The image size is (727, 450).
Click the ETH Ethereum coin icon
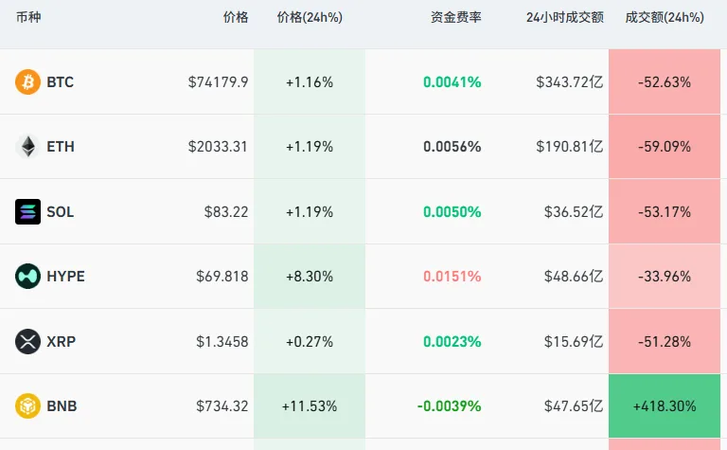point(27,147)
